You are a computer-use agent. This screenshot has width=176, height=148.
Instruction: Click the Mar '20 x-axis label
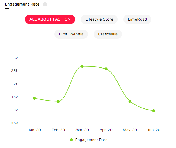point(82,130)
